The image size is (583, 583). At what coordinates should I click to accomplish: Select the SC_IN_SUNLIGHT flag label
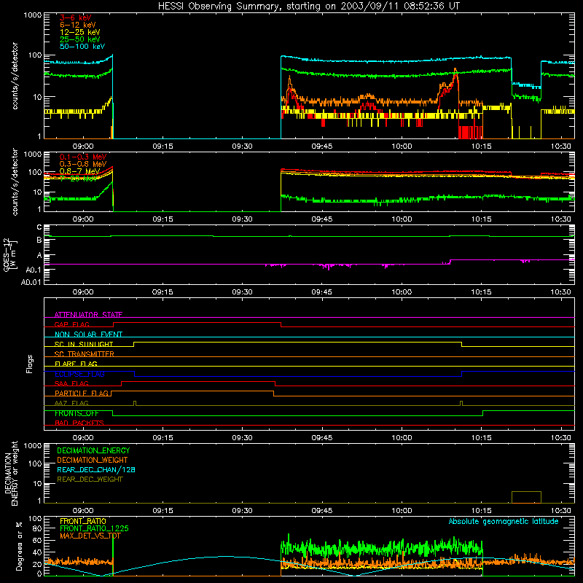click(x=84, y=344)
